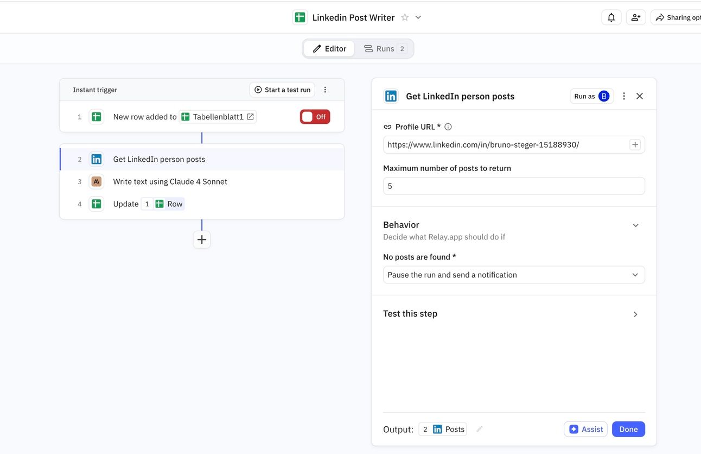The width and height of the screenshot is (701, 454).
Task: Open the No posts are found dropdown
Action: pyautogui.click(x=514, y=275)
